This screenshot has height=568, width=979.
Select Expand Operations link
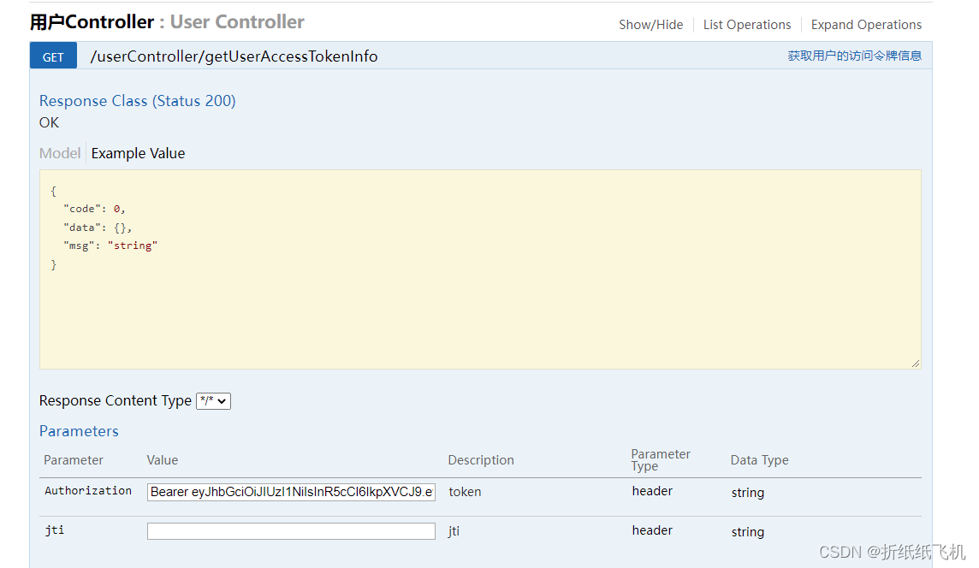(x=866, y=24)
